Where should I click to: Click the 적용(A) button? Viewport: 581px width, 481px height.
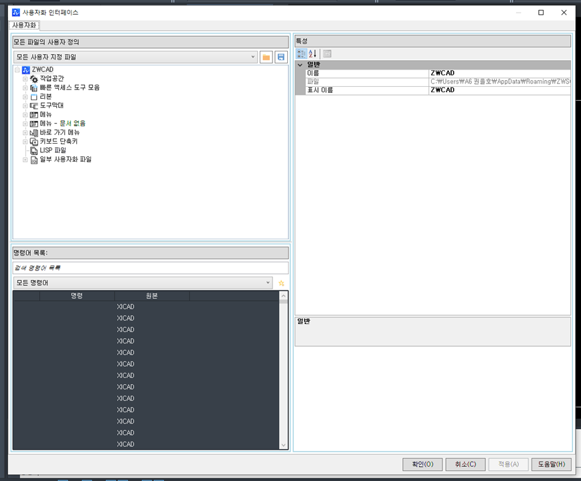pyautogui.click(x=509, y=464)
